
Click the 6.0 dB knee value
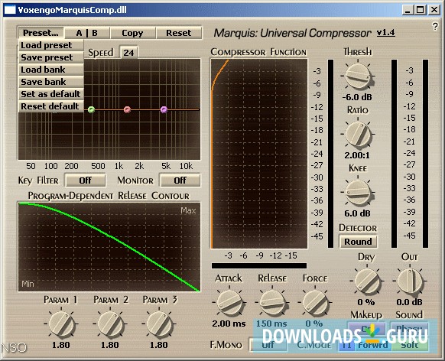click(x=357, y=213)
